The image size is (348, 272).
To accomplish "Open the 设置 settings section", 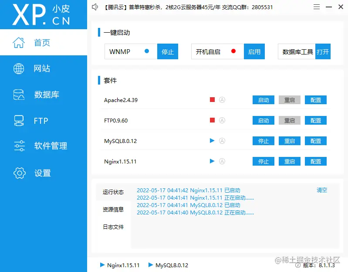I will coord(44,173).
